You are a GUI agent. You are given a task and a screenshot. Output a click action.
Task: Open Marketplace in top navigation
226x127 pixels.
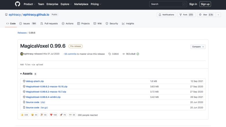(81, 4)
